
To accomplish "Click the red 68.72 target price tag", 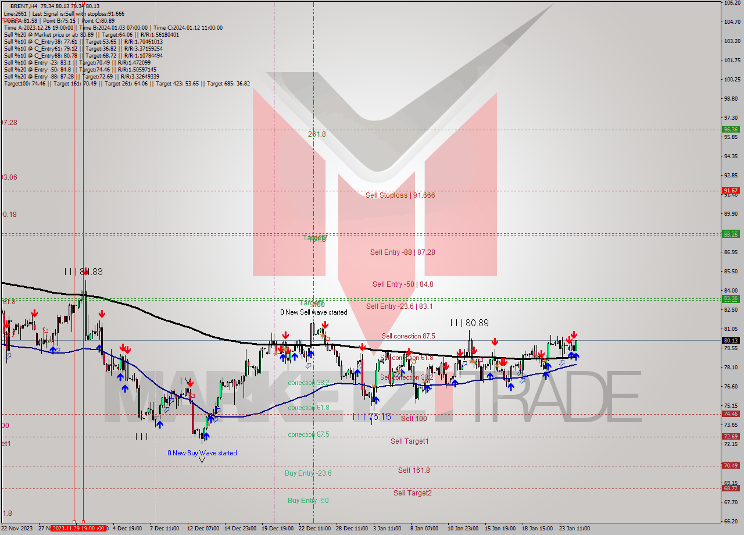I will tap(731, 488).
